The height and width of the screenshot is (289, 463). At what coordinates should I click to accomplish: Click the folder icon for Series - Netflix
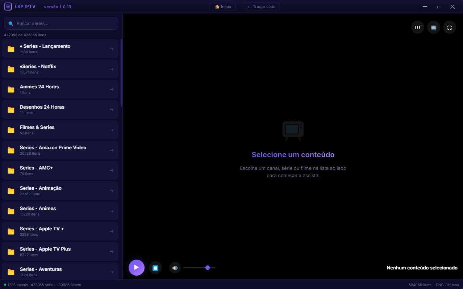click(11, 69)
